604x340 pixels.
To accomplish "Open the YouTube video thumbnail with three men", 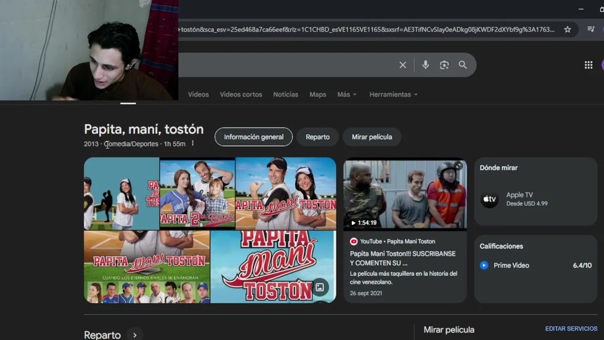I will (405, 194).
